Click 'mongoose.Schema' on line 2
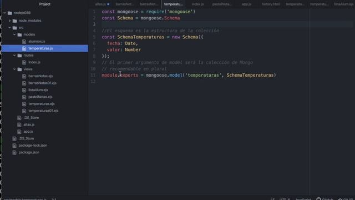355x200 pixels. coord(160,18)
